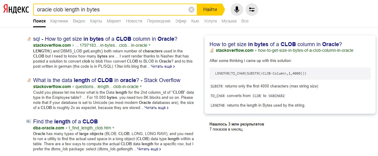Open 'Find the length of a CLOB' result
378x156 pixels.
(65, 122)
